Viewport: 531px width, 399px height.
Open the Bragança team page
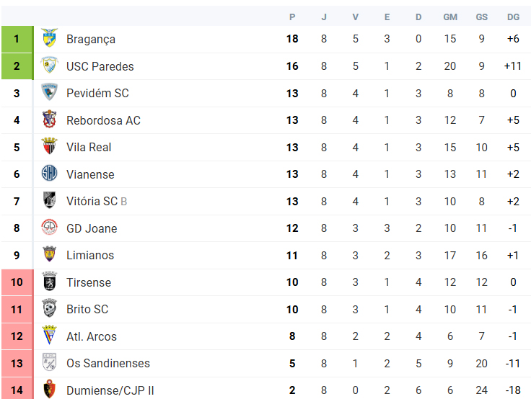click(91, 39)
